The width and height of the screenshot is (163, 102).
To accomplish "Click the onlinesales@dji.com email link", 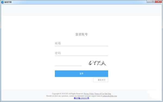I will pyautogui.click(x=109, y=96).
